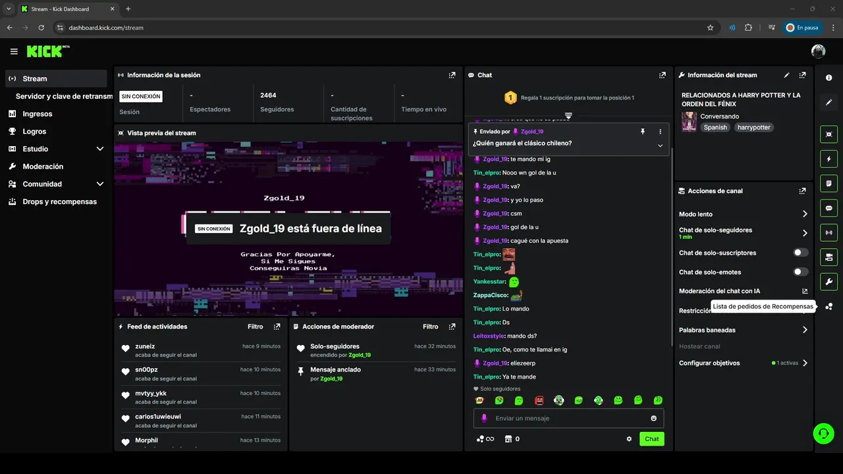This screenshot has width=843, height=474.
Task: Open the Moderación del chat con IA link icon
Action: coord(805,291)
